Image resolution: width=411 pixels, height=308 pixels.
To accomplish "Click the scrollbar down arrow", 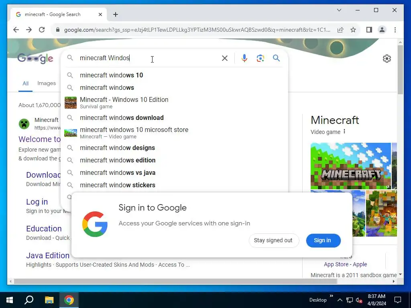I will pos(400,274).
